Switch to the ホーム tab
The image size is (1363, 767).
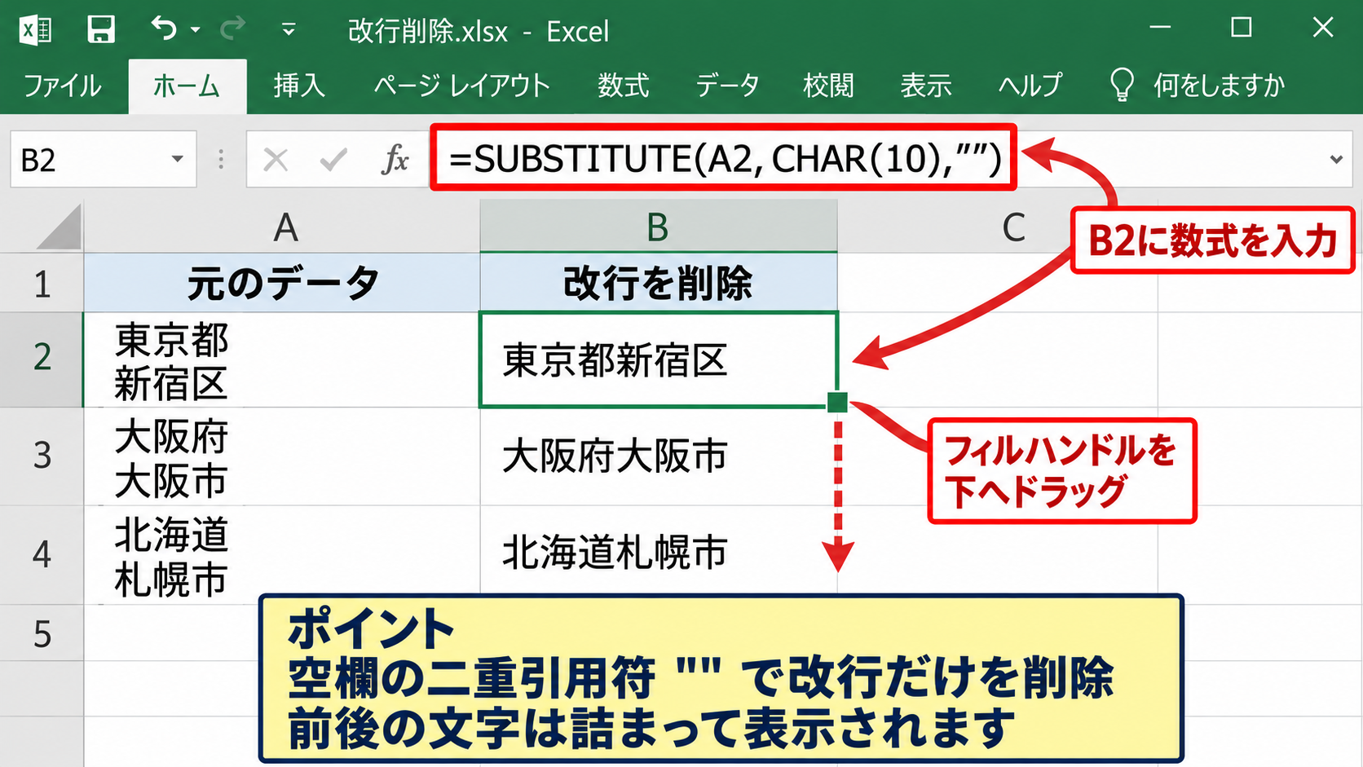pyautogui.click(x=187, y=86)
